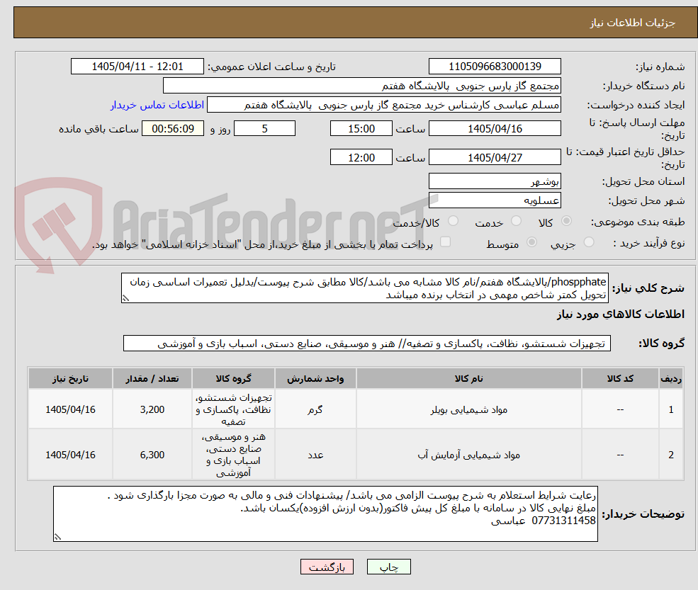Click the price validity time 12:00 field
This screenshot has height=590, width=698.
[361, 157]
